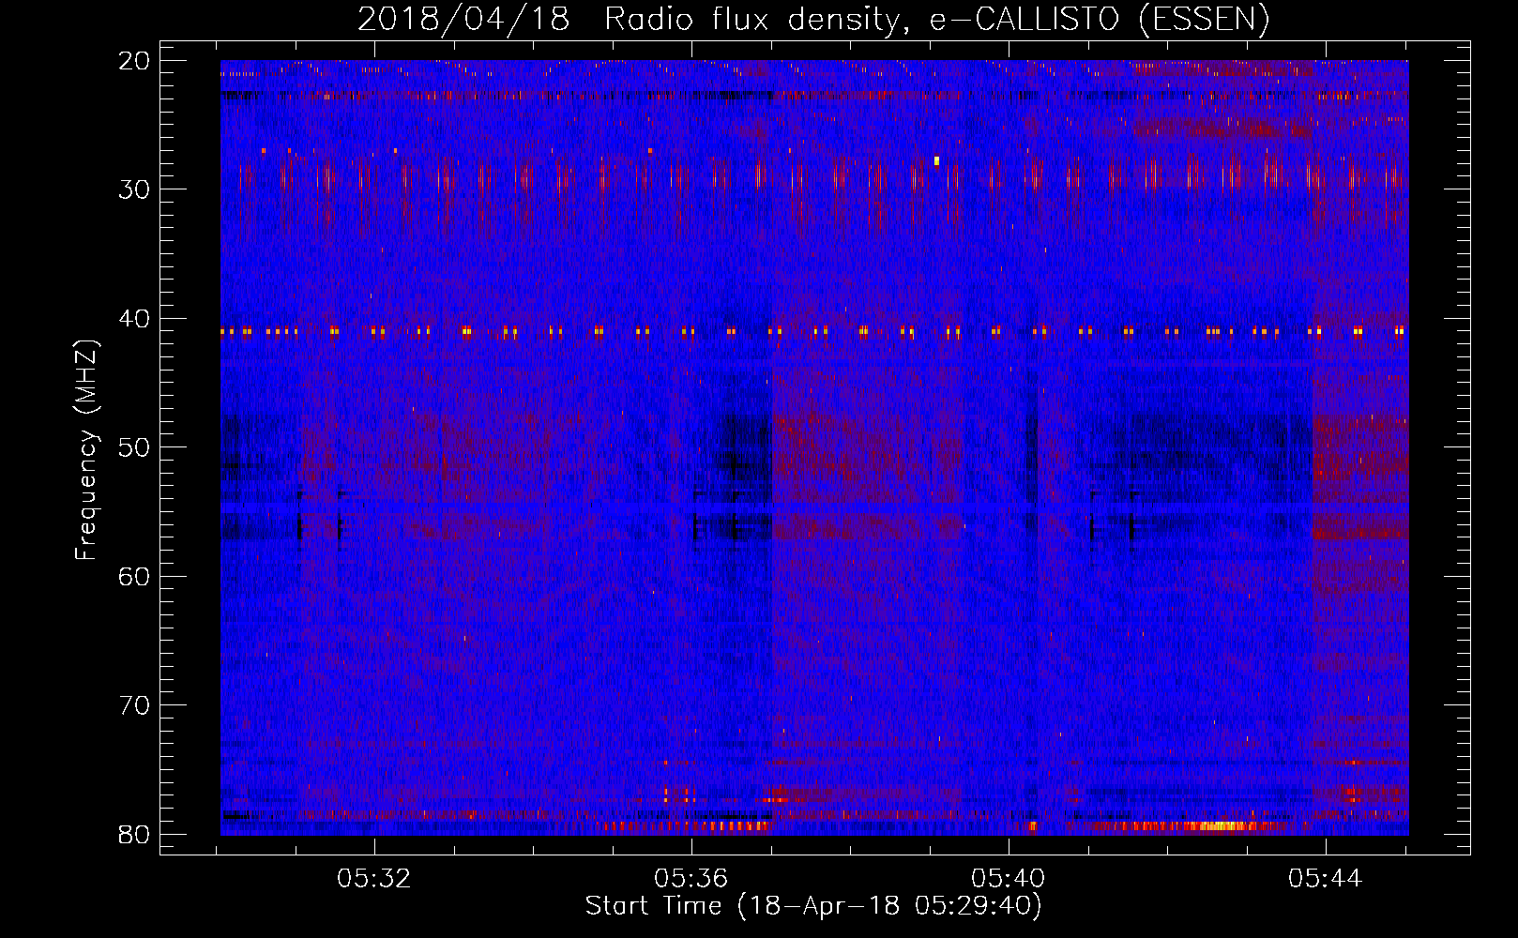Click the 05:40 time tick label
This screenshot has width=1518, height=938.
(1009, 878)
